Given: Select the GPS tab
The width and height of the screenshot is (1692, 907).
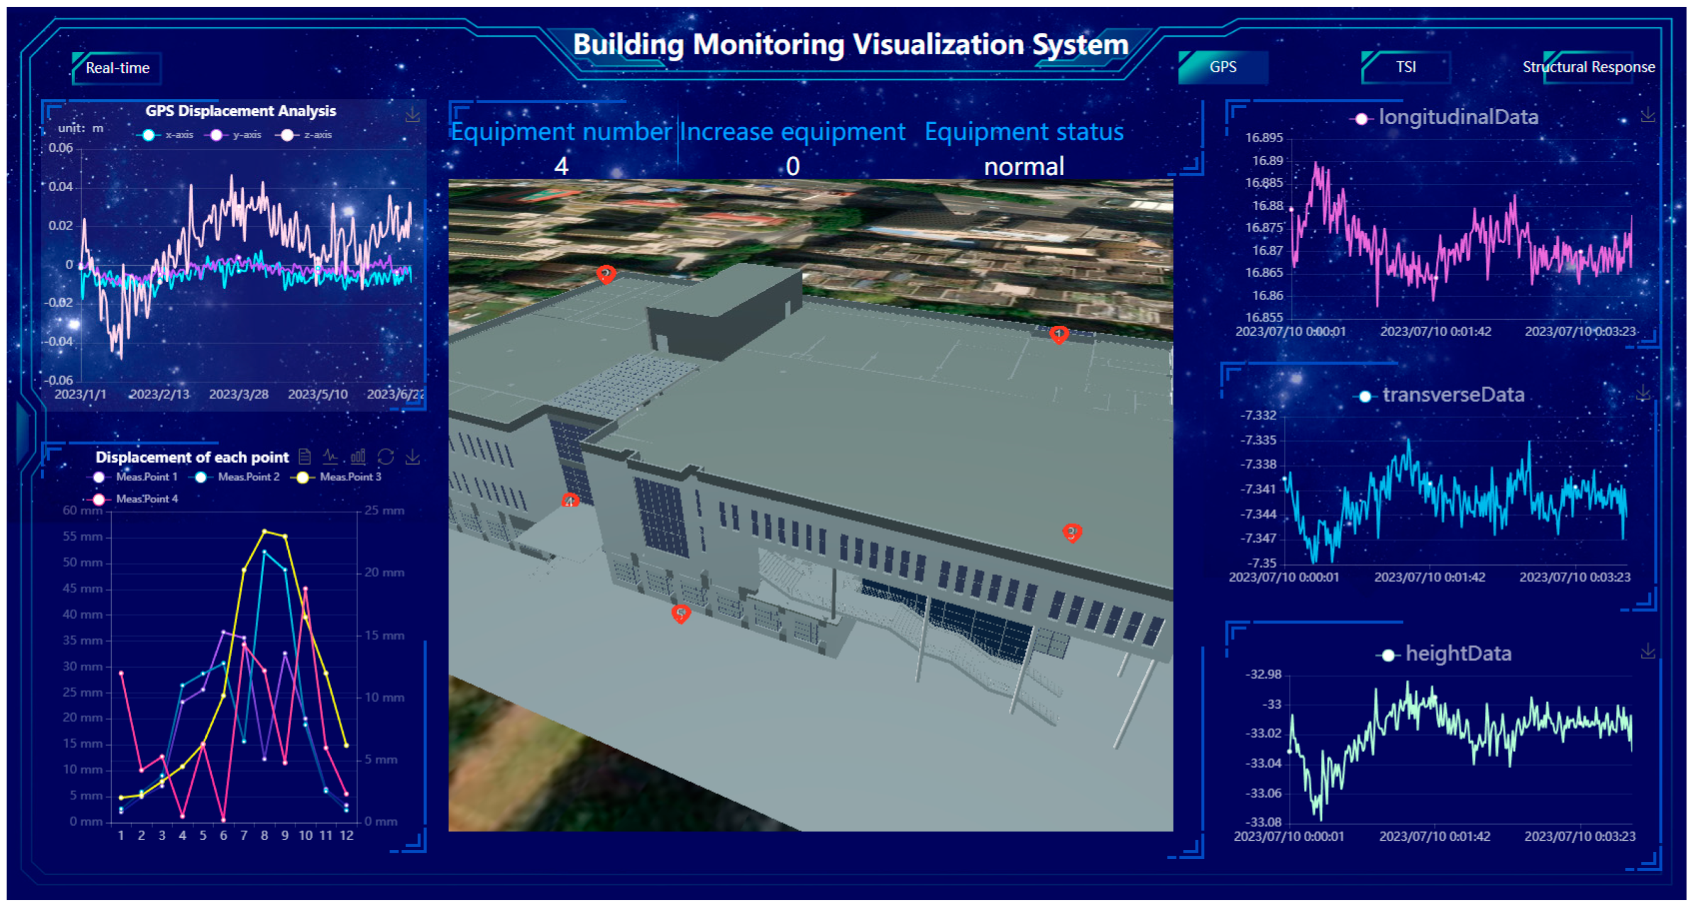Looking at the screenshot, I should [1223, 68].
